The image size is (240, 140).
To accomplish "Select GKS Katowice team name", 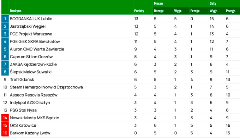I will tap(23, 125).
